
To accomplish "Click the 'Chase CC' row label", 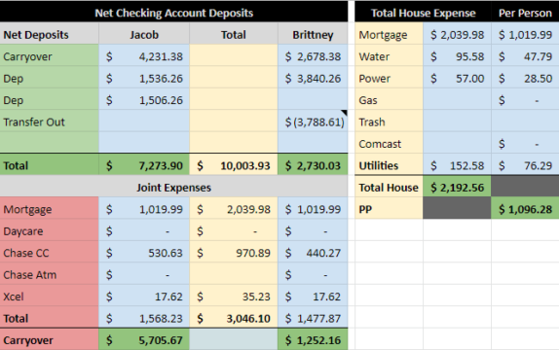I will pyautogui.click(x=50, y=252).
